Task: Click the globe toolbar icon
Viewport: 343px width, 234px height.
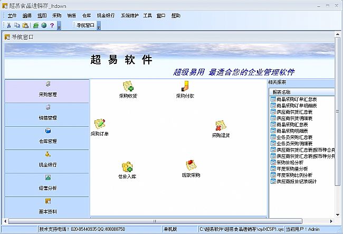Action: tap(44, 25)
